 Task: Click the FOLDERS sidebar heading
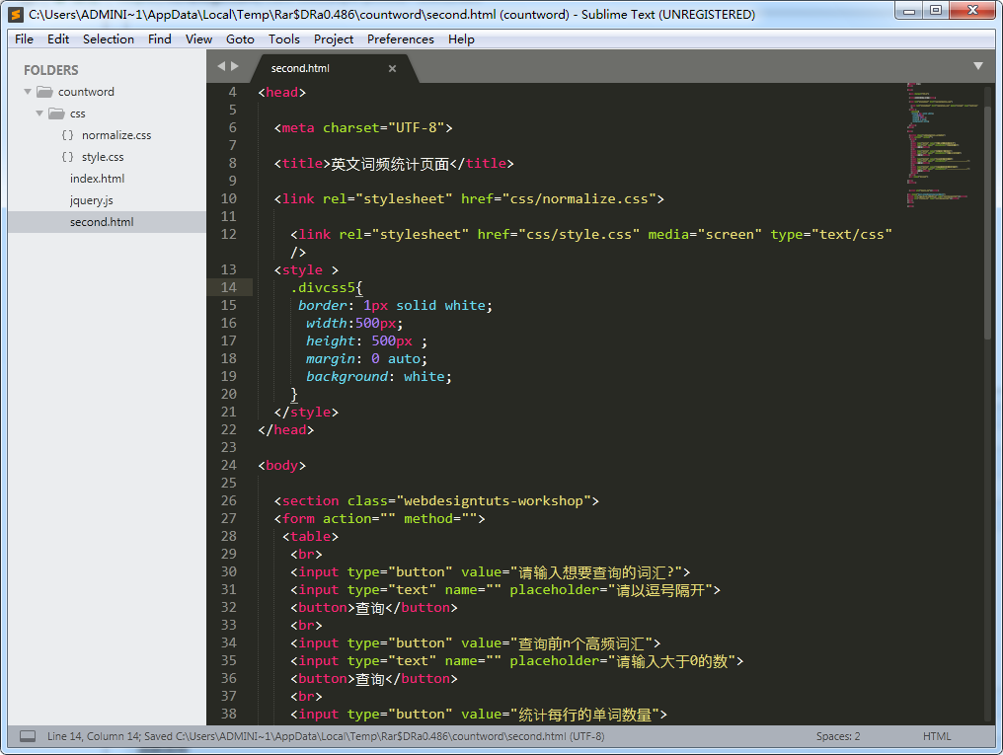51,70
